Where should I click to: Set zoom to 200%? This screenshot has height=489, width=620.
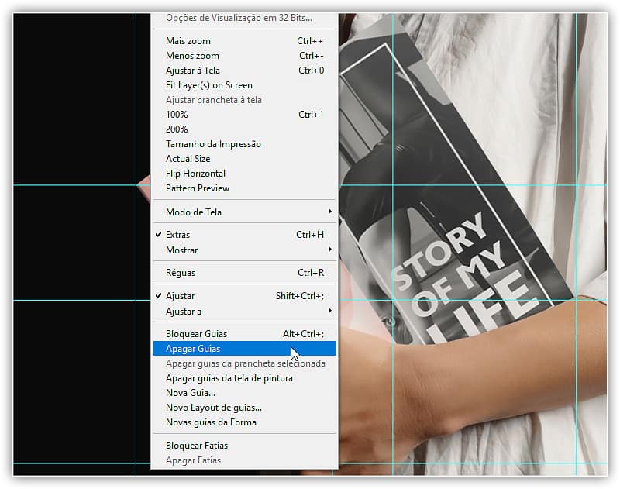[x=244, y=129]
